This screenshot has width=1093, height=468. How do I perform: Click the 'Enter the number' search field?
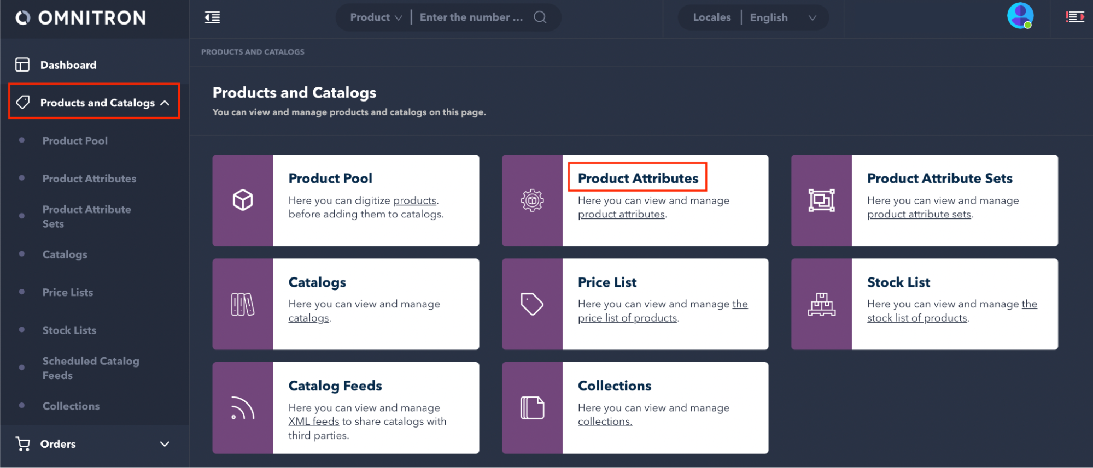tap(471, 17)
